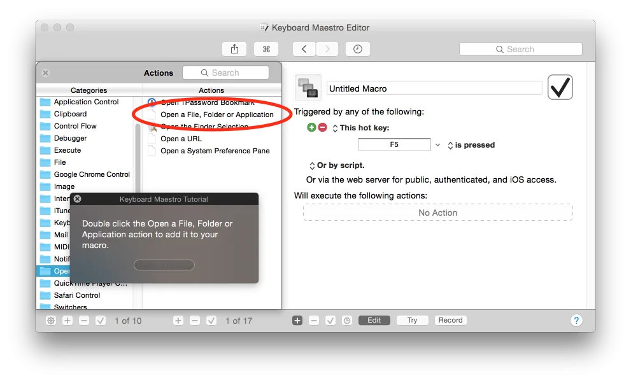Open the recently used clock toolbar icon
The image size is (631, 383).
coord(358,49)
